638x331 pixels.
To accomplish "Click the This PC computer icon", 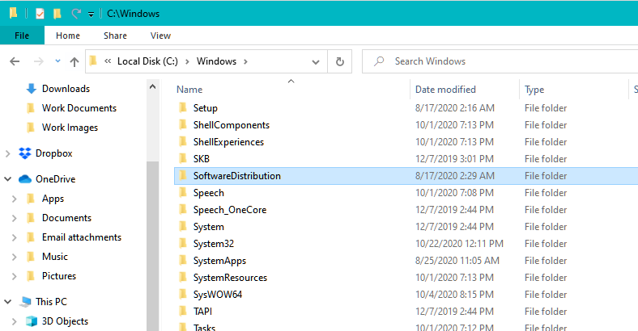I will click(26, 302).
